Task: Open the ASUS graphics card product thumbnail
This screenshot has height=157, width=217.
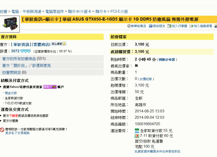Action: point(10,24)
